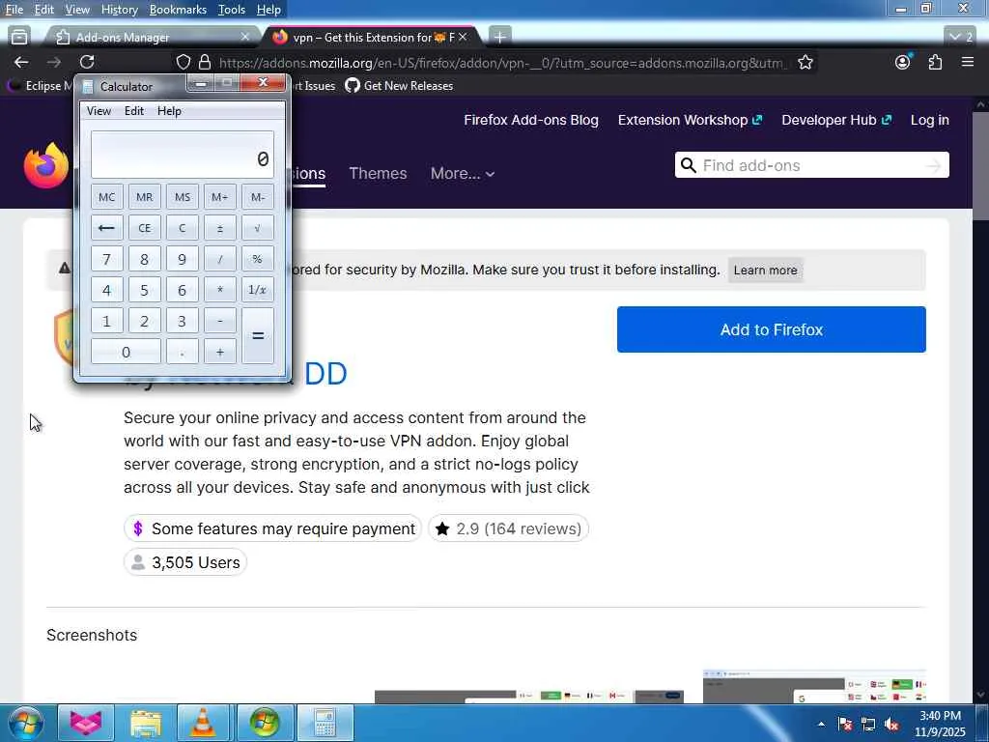Open green Windows orb taskbar app
The width and height of the screenshot is (989, 742).
click(x=265, y=723)
